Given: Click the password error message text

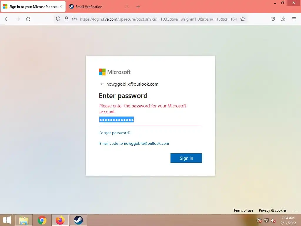Looking at the screenshot, I should tap(143, 109).
